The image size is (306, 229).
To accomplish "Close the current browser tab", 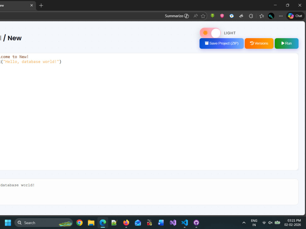I will pos(32,5).
